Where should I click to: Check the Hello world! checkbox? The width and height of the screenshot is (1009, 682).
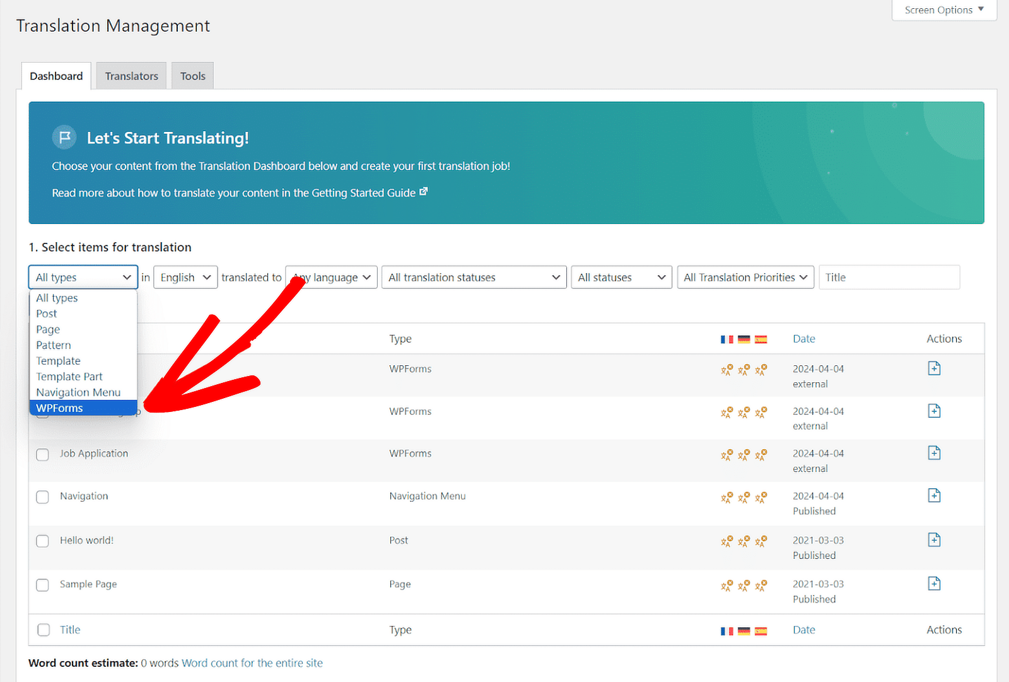coord(42,541)
